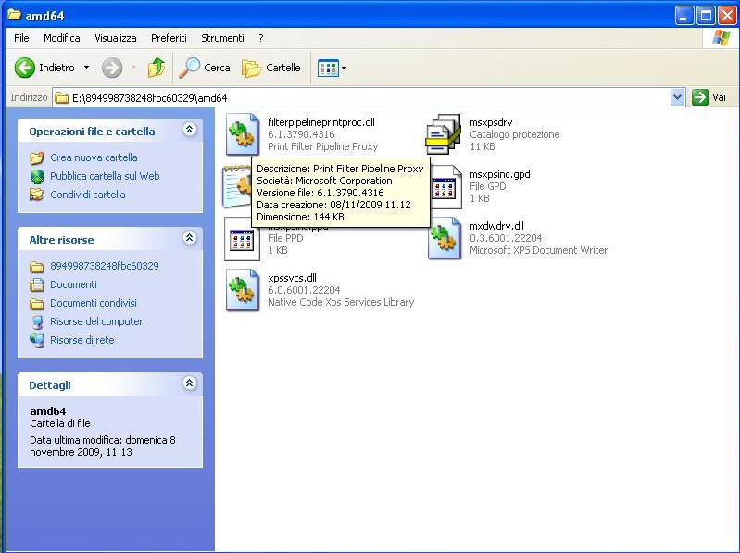This screenshot has width=740, height=553.
Task: Click the xpssvcs.dll file name text
Action: [x=292, y=278]
